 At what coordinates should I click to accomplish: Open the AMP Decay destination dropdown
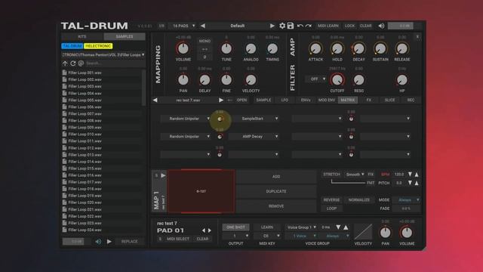tap(254, 137)
